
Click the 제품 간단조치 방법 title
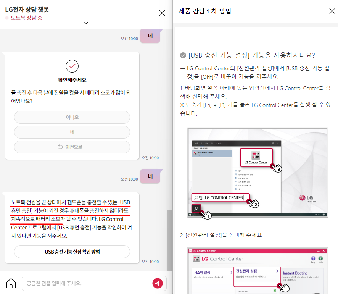tap(205, 11)
